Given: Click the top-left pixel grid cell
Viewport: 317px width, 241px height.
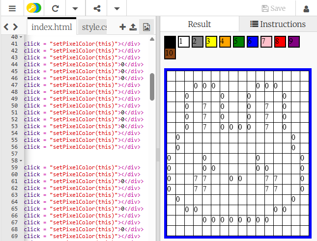Looking at the screenshot, I should pos(171,76).
